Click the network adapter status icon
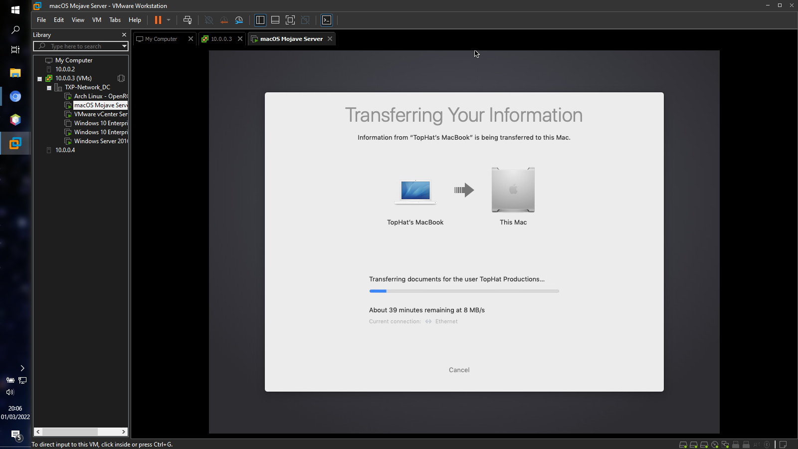Image resolution: width=798 pixels, height=449 pixels. click(725, 445)
